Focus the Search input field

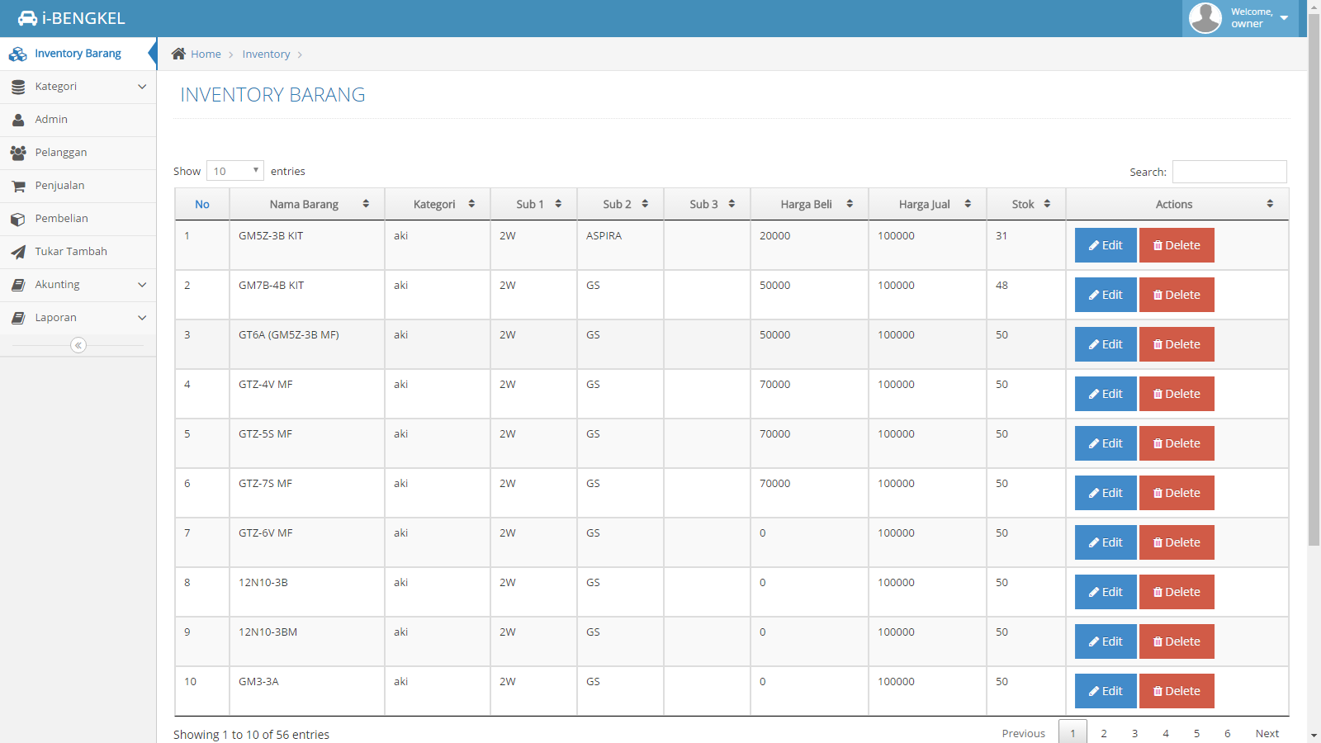tap(1229, 172)
